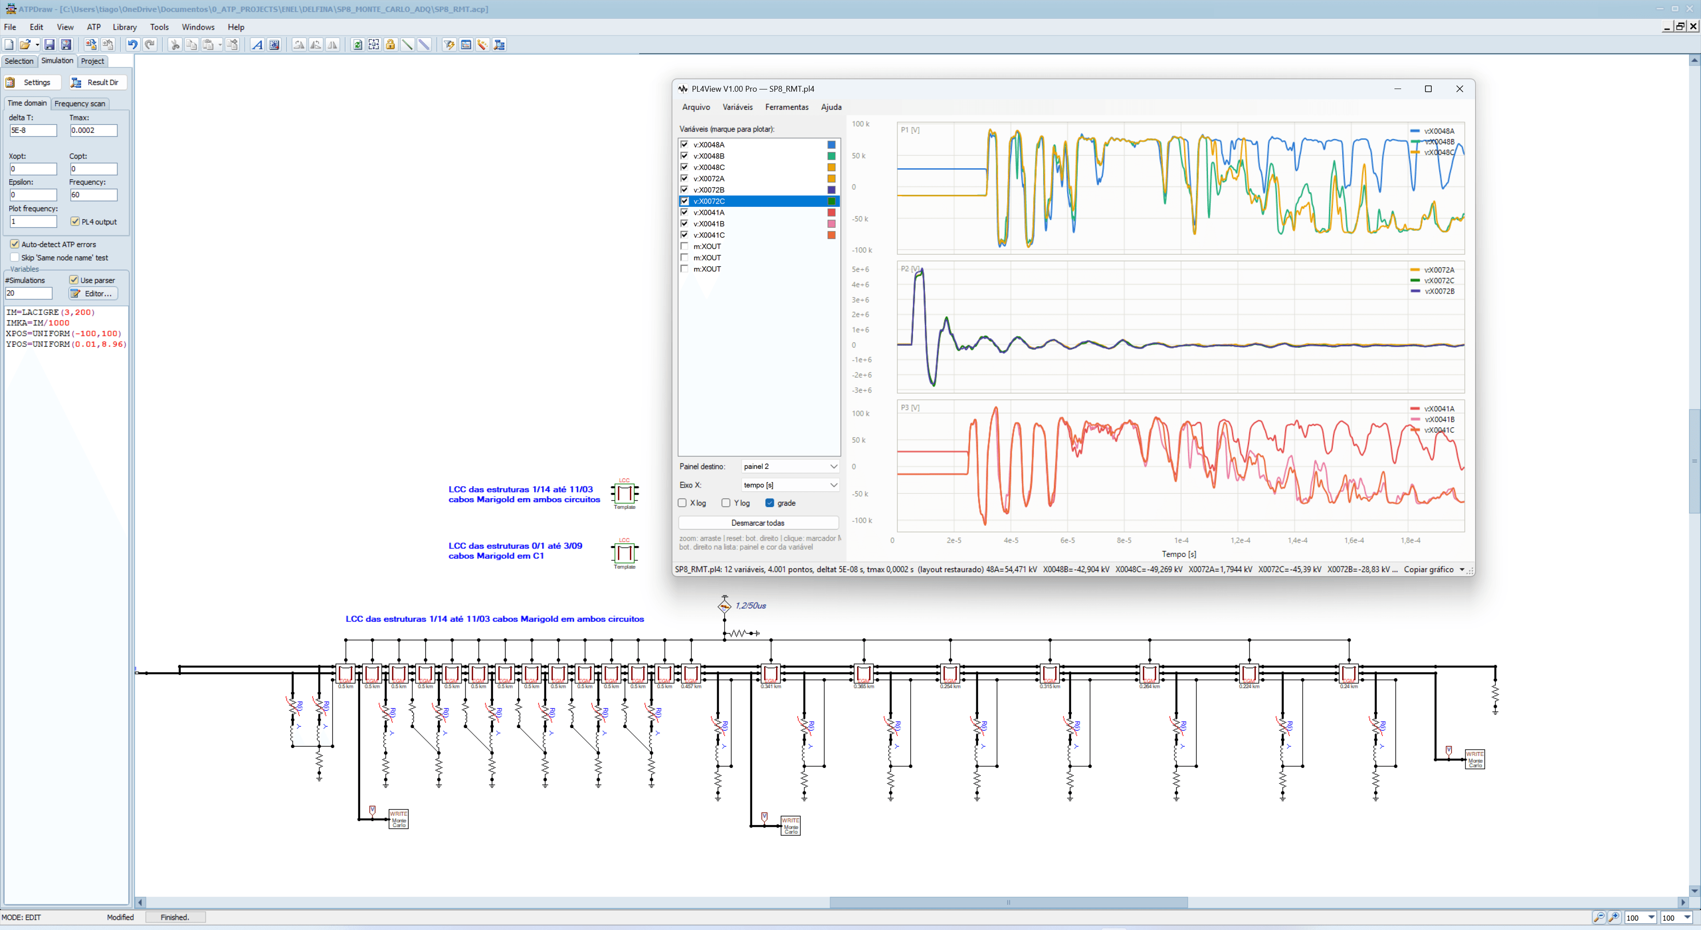Viewport: 1701px width, 930px height.
Task: Click the Tmax input field
Action: [93, 131]
